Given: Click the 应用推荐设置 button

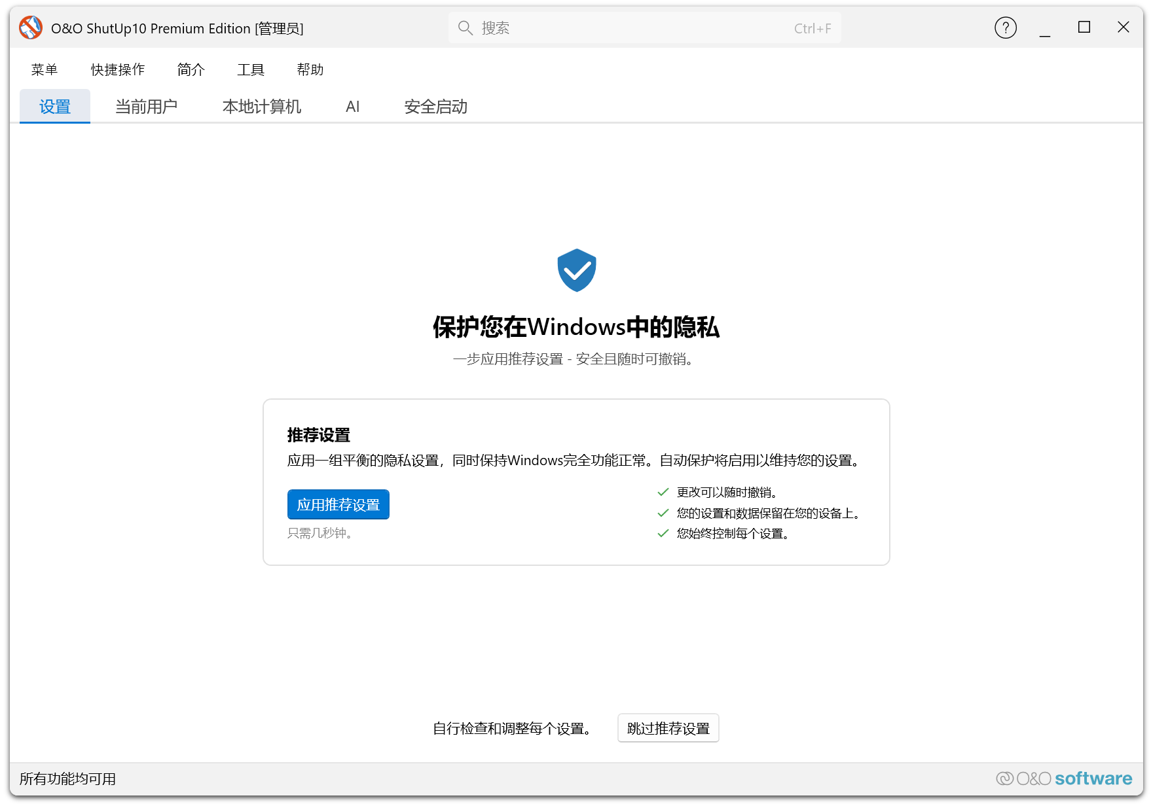Looking at the screenshot, I should pos(338,504).
